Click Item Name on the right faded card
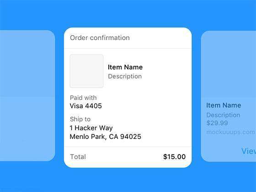This screenshot has width=256, height=192. click(x=224, y=105)
